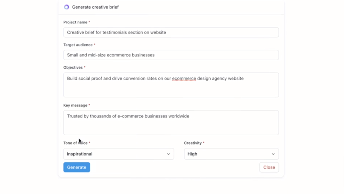Viewport: 344px width, 194px height.
Task: Click inside the Target audience text field
Action: (x=171, y=55)
